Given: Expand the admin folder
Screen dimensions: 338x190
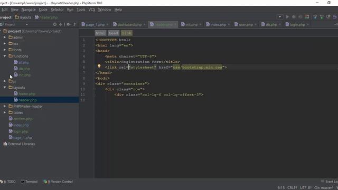Looking at the screenshot, I should [5, 37].
